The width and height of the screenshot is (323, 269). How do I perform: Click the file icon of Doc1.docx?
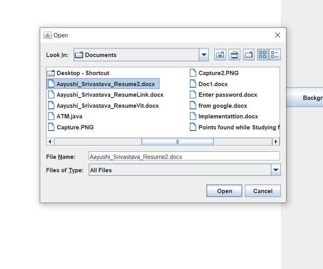click(x=193, y=84)
